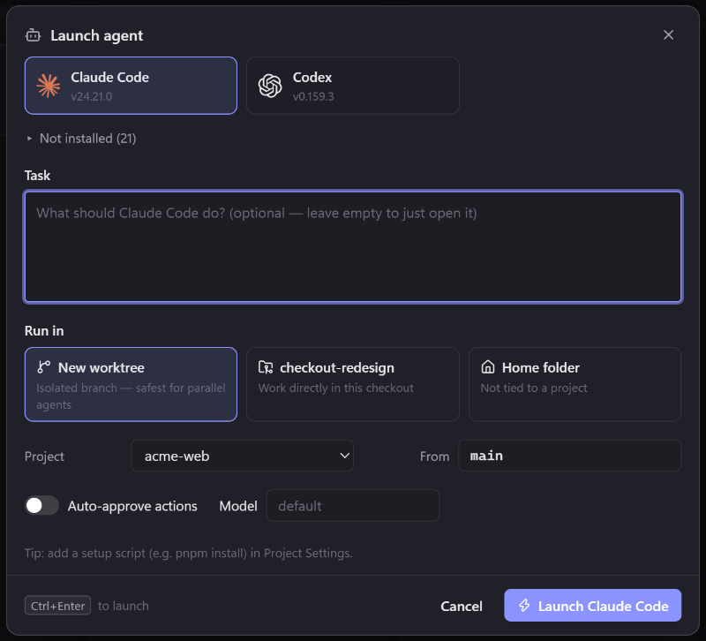Image resolution: width=706 pixels, height=641 pixels.
Task: Click the Task section label
Action: click(37, 175)
